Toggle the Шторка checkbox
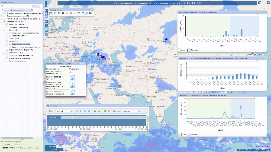Screen dimensions: 271x152 click(2, 145)
